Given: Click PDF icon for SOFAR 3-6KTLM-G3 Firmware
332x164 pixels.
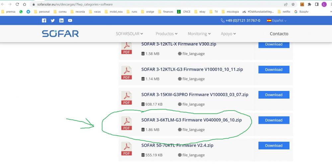Looking at the screenshot, I should pos(126,123).
